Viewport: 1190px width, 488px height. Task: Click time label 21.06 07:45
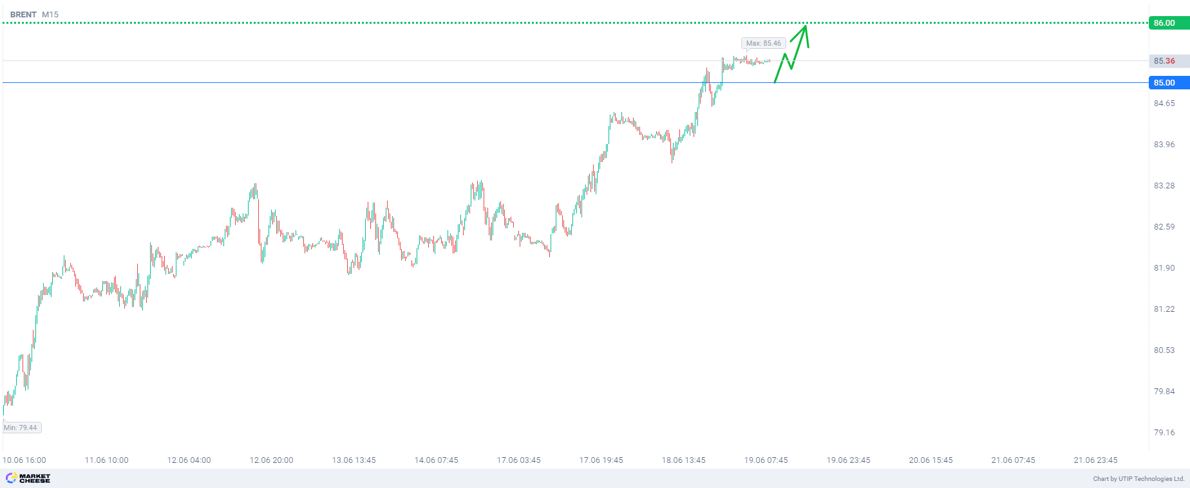tap(1014, 460)
